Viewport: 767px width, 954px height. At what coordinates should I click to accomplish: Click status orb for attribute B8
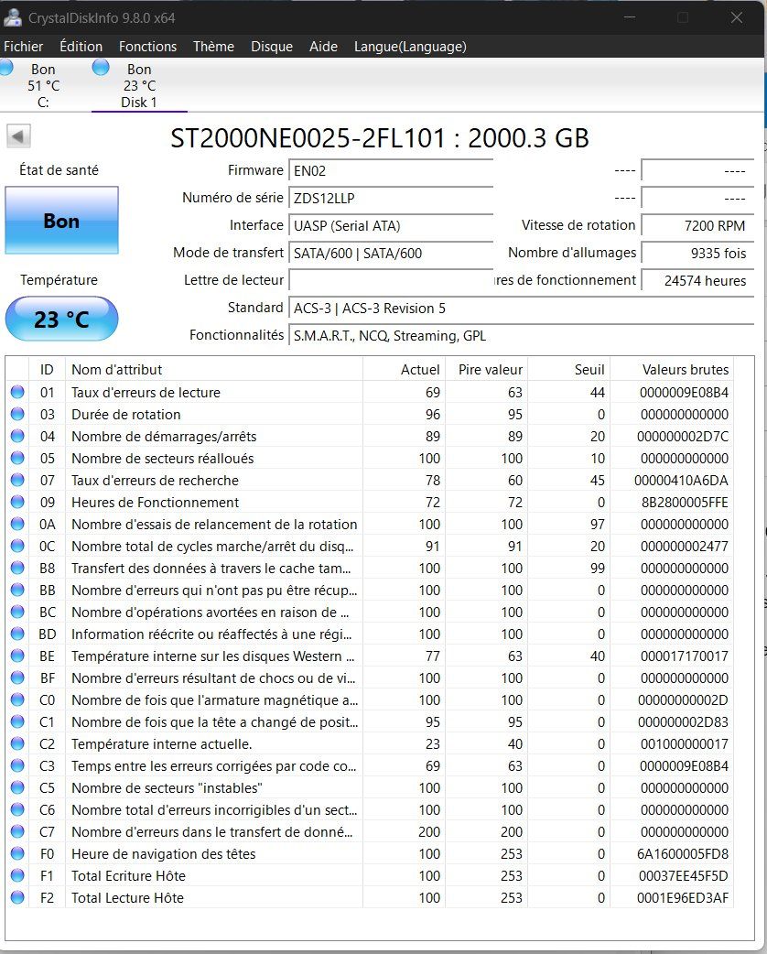[17, 568]
